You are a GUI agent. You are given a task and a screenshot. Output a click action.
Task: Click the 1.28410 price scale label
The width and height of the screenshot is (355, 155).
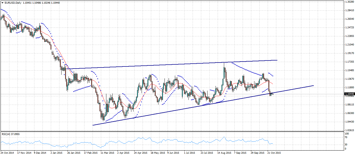click(x=349, y=10)
